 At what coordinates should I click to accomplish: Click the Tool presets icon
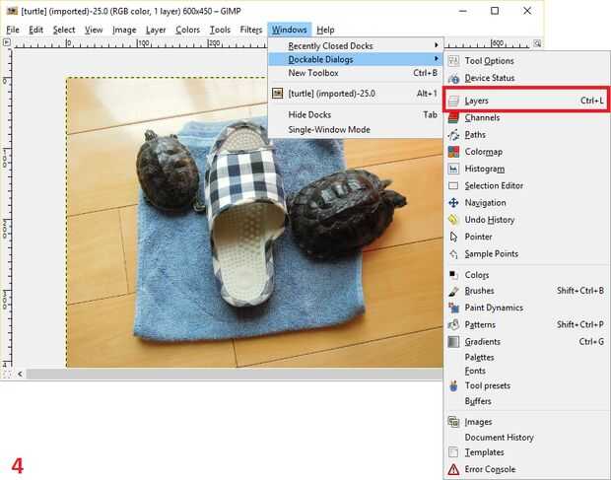[x=453, y=385]
